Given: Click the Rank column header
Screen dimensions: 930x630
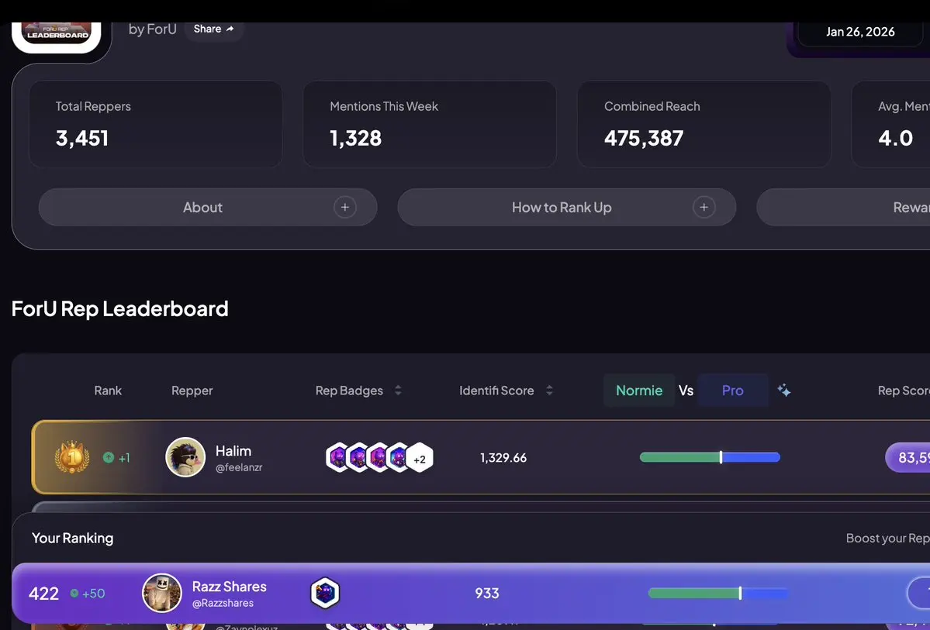Looking at the screenshot, I should point(108,391).
